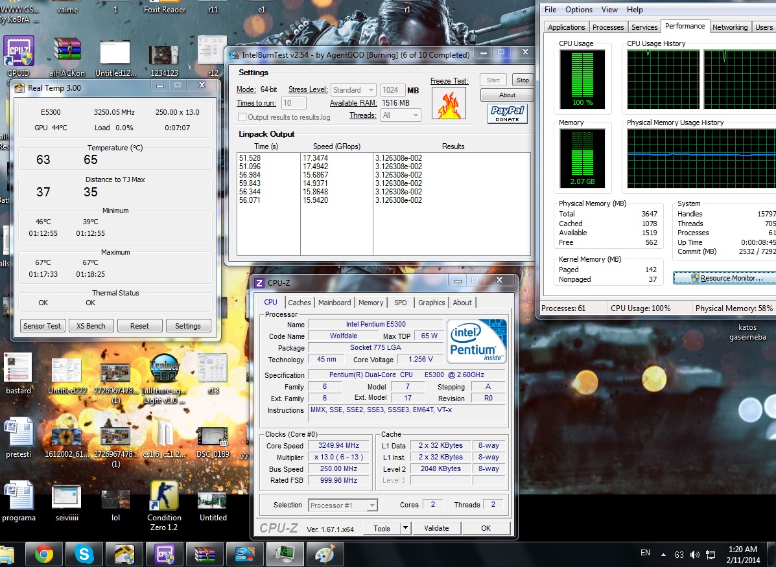Click the Paint taskbar icon
This screenshot has width=776, height=567.
(x=323, y=554)
